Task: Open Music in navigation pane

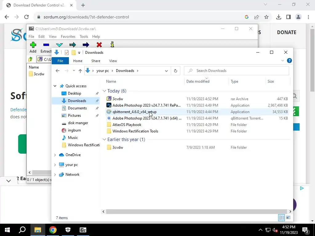Action: tap(73, 137)
